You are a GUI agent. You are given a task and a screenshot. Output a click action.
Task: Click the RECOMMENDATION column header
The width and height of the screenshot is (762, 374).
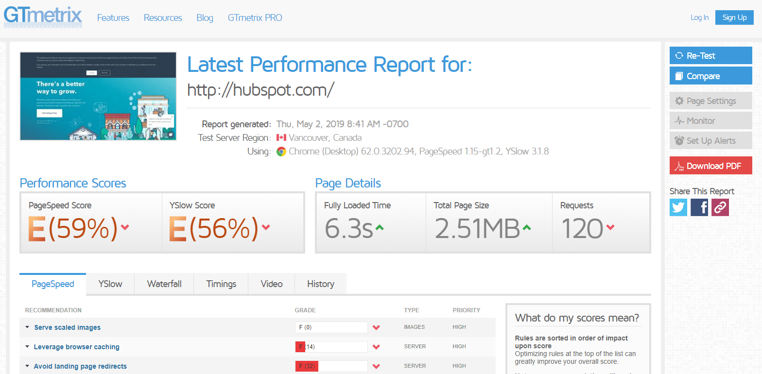click(x=53, y=310)
